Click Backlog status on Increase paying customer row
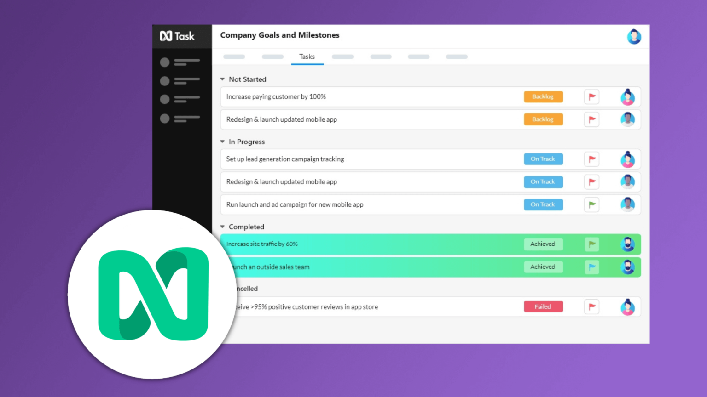 [543, 97]
